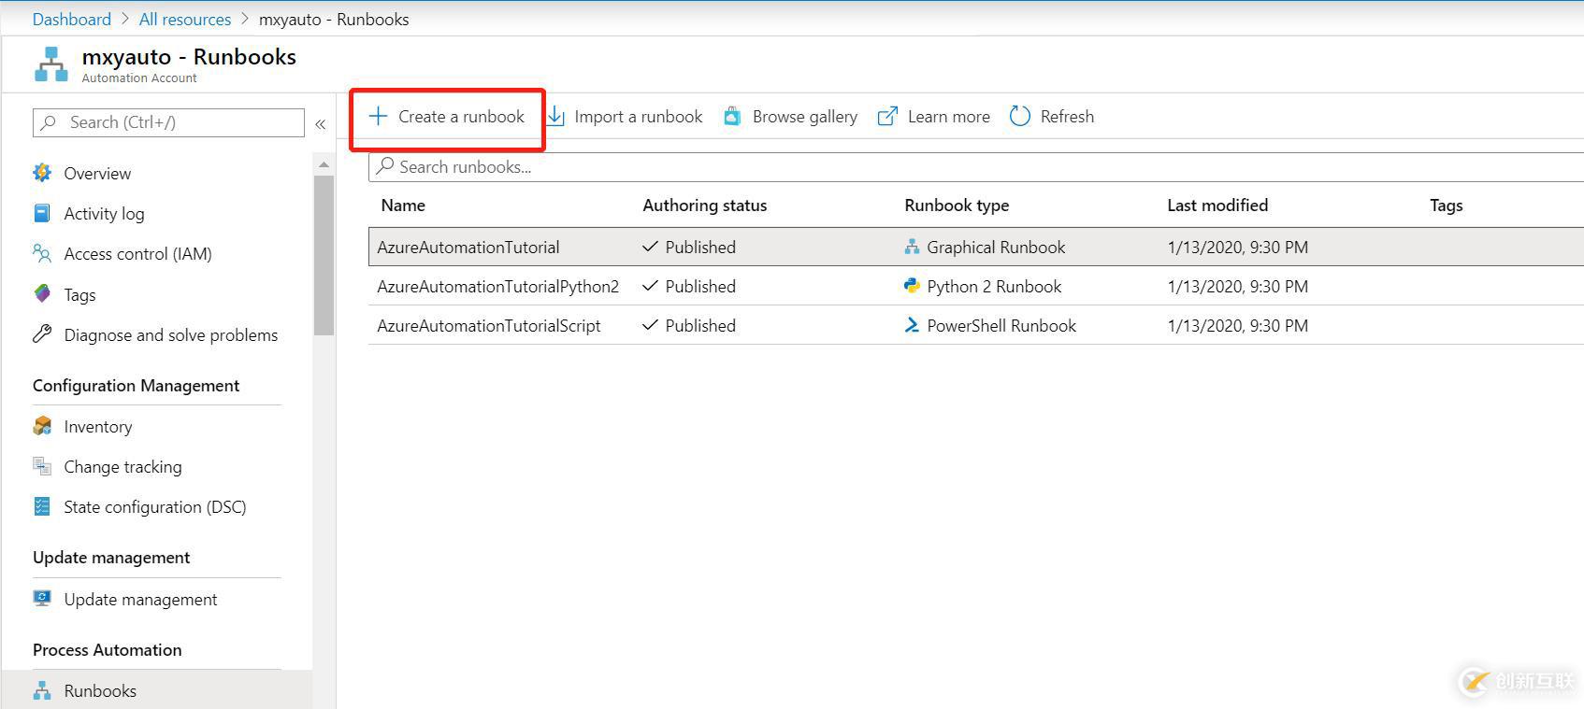Click the Learn more external link icon

887,117
